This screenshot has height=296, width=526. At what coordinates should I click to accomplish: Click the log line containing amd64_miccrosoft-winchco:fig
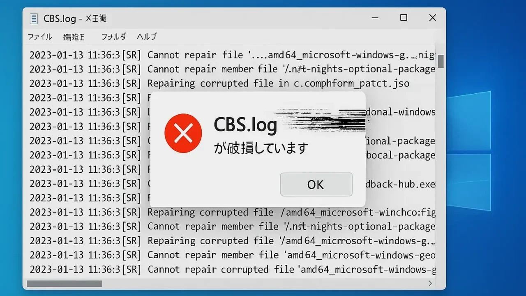232,213
